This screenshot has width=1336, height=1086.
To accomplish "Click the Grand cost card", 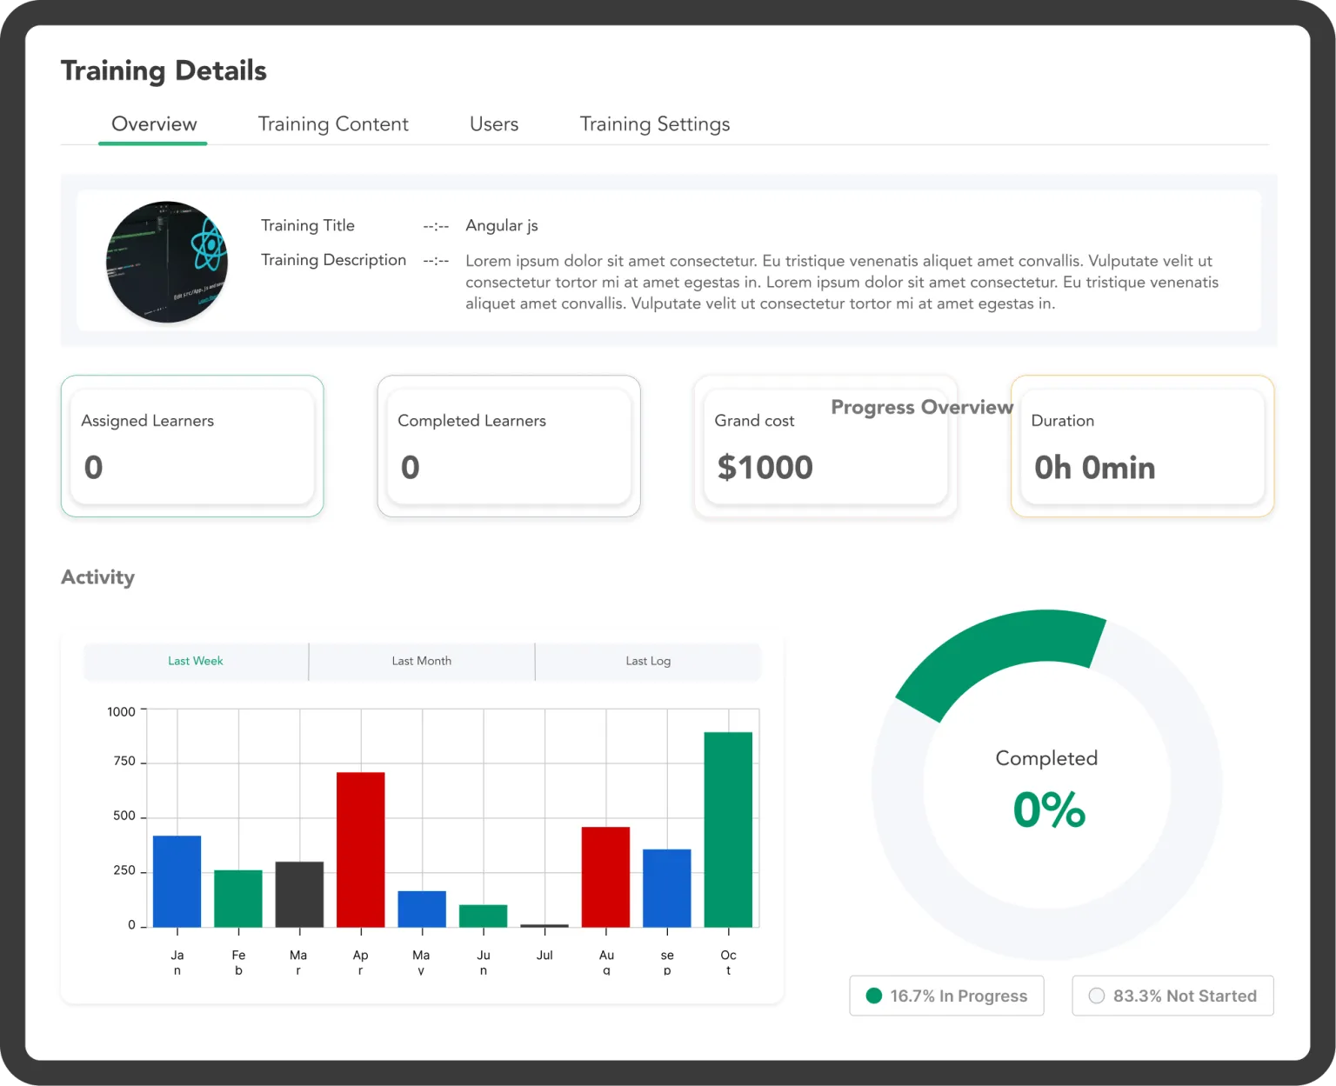I will (825, 446).
